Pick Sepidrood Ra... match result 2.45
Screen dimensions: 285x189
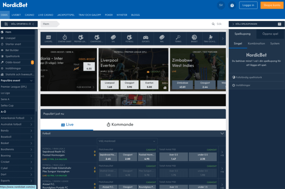pos(108,157)
